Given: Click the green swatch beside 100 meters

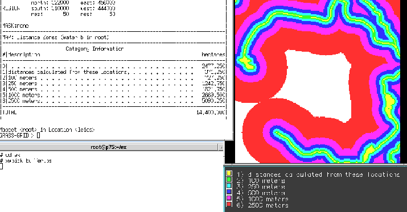Looking at the screenshot, I should point(229,180).
